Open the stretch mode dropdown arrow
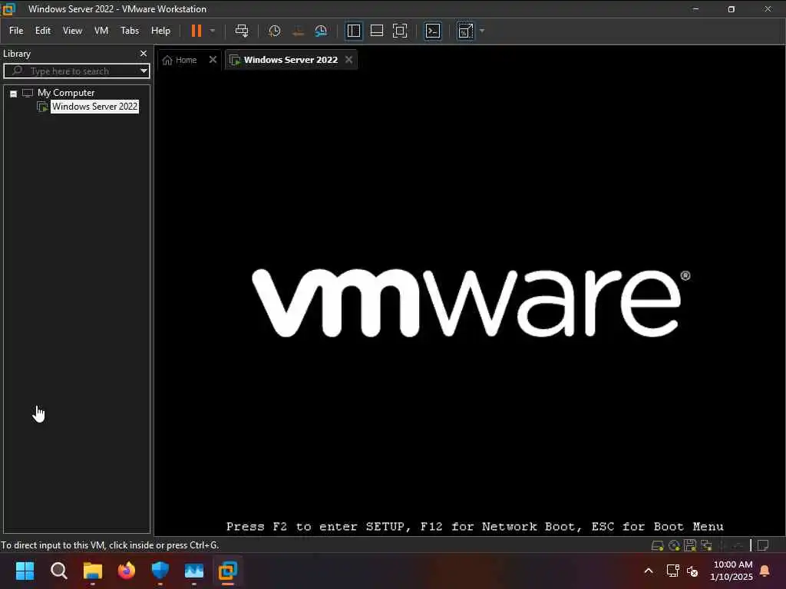 coord(482,31)
